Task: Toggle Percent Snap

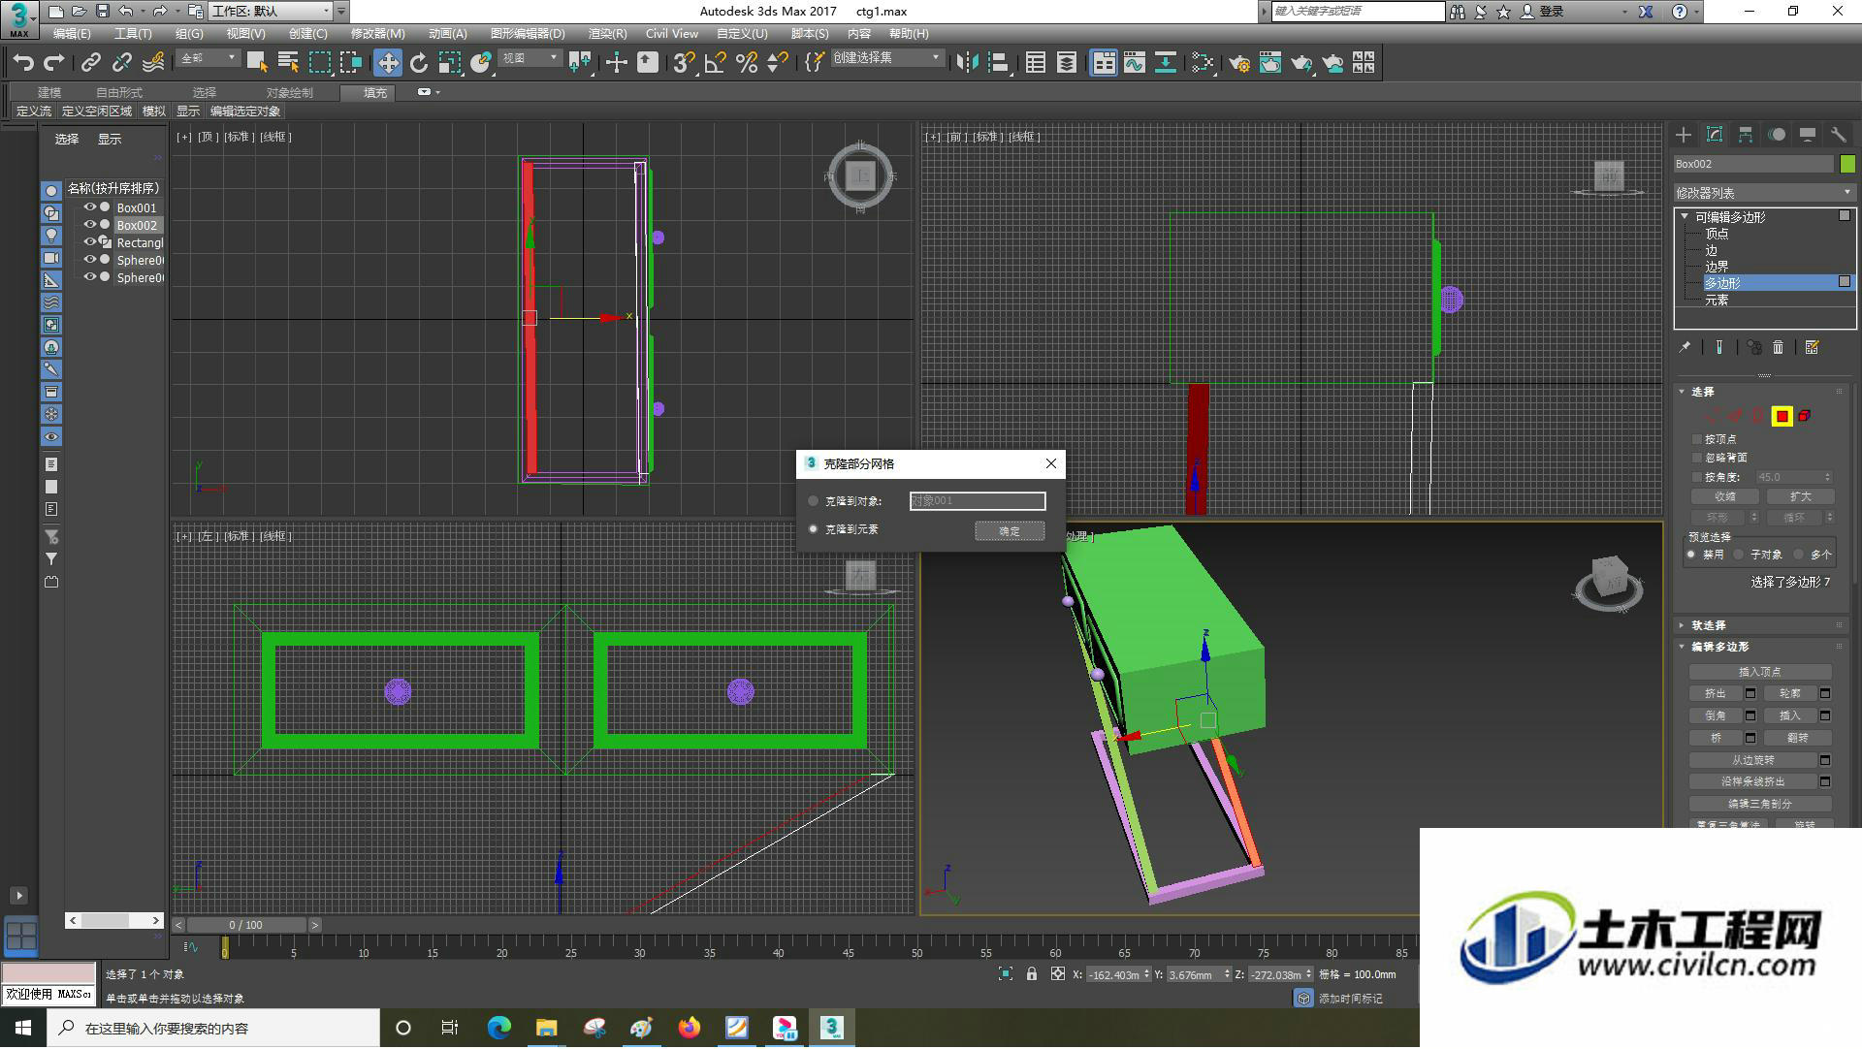Action: coord(747,63)
